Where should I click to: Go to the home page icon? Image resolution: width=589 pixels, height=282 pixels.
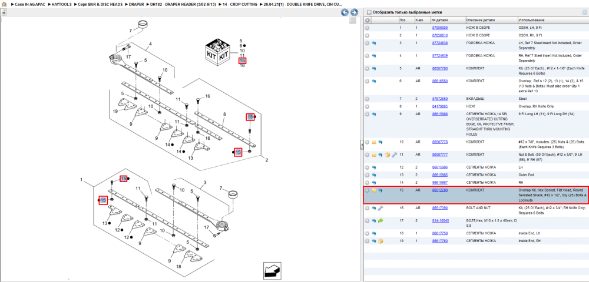coord(4,4)
